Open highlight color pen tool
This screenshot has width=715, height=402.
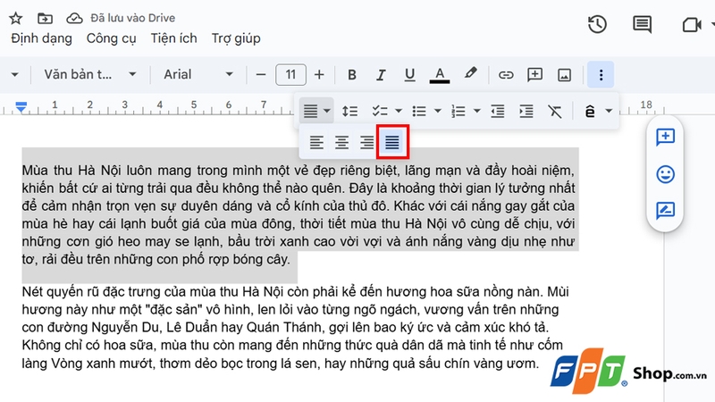pyautogui.click(x=471, y=74)
